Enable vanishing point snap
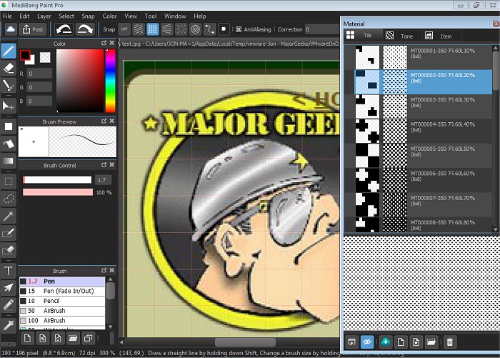The width and height of the screenshot is (500, 358). coord(166,29)
